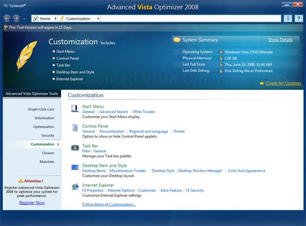
Task: Open the Control Panel heading link
Action: (x=95, y=126)
